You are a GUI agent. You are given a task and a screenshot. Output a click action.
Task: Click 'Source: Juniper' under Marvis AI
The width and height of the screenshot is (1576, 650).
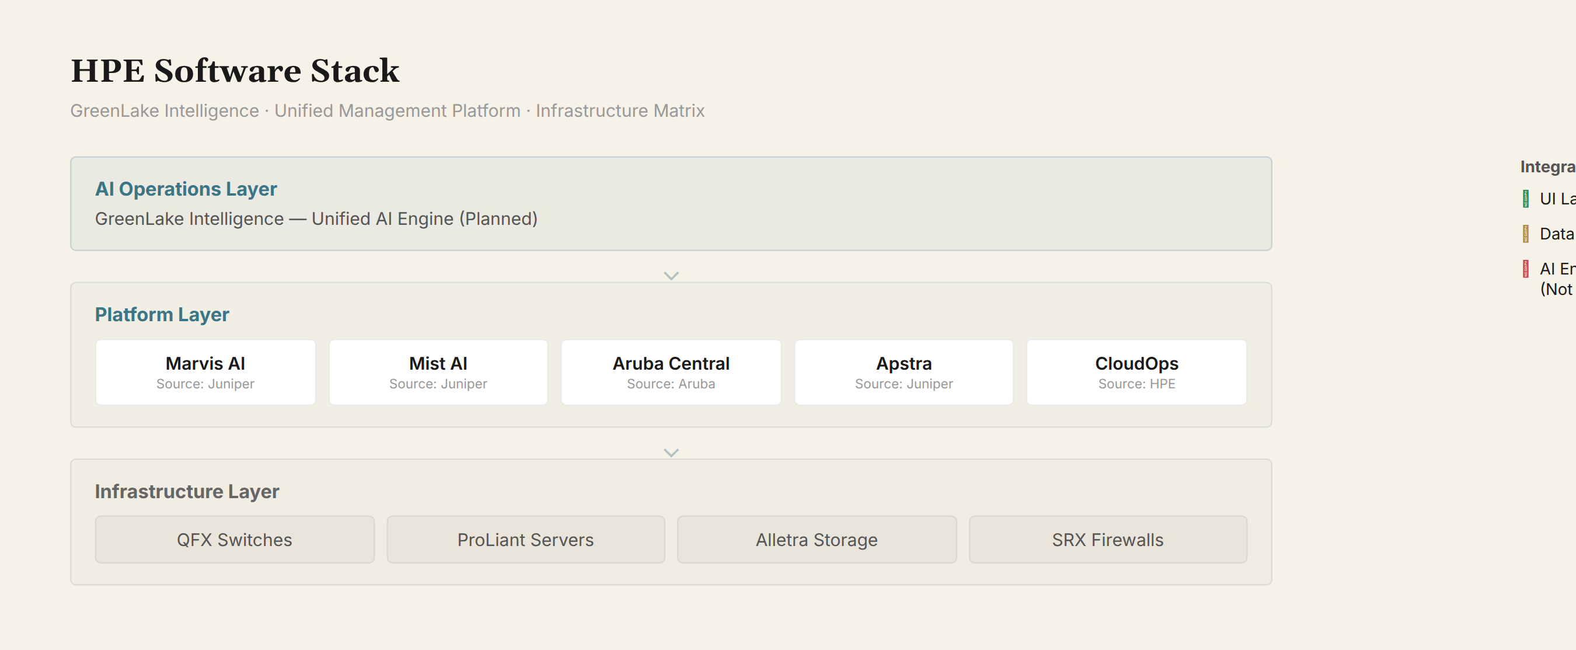pos(205,384)
